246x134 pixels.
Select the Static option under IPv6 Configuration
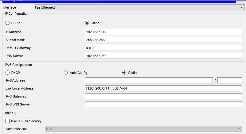click(124, 72)
